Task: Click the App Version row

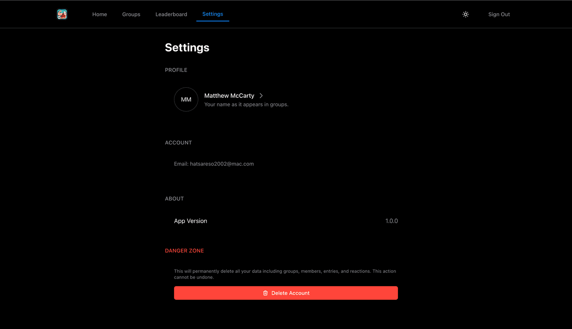Action: [x=191, y=221]
